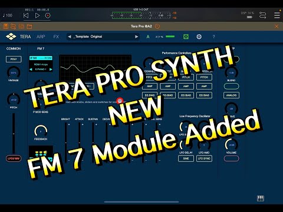Viewport: 283px width, 212px height.
Task: Toggle the red LFO/MW button
Action: pos(14,158)
